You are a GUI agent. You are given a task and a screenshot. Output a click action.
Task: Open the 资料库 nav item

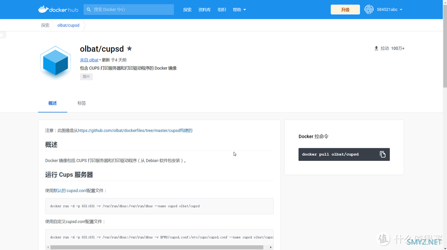[204, 9]
